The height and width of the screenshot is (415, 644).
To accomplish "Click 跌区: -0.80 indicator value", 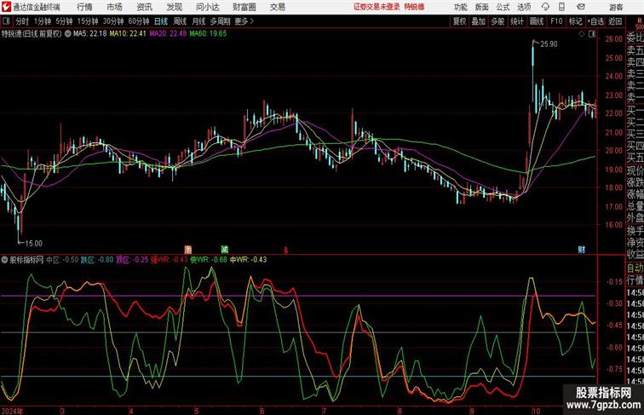I will click(97, 260).
